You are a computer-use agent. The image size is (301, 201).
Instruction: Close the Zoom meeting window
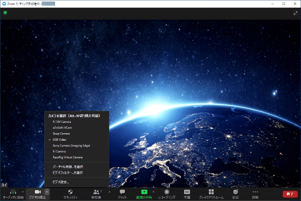(295, 4)
